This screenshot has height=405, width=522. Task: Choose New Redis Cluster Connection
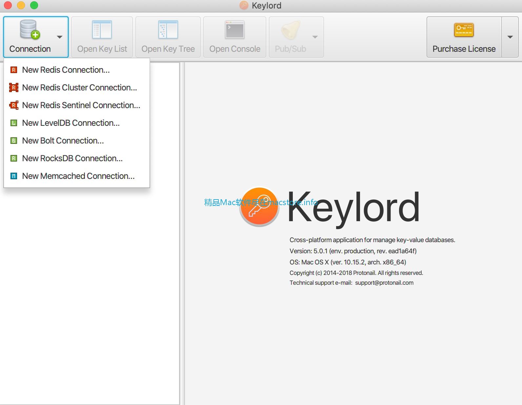(x=77, y=87)
